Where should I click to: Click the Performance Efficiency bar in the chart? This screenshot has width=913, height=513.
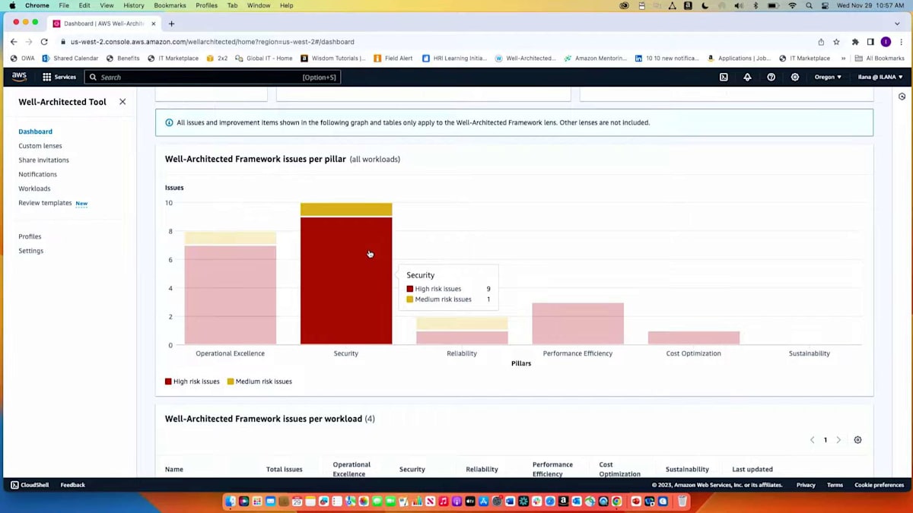(577, 324)
